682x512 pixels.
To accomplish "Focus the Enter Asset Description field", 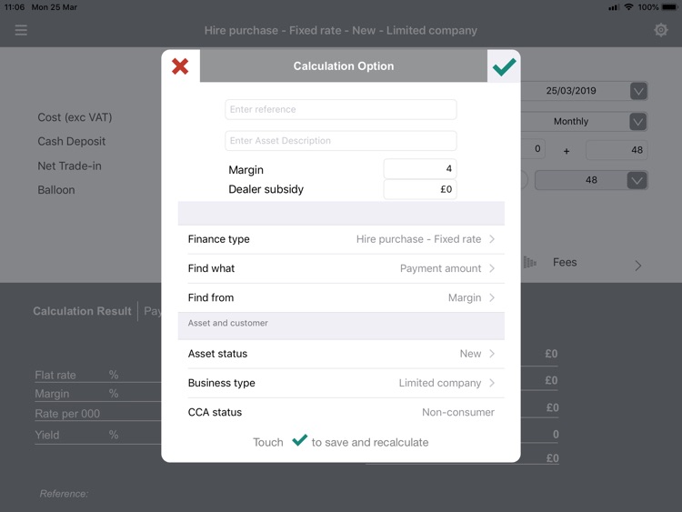I will (x=341, y=141).
